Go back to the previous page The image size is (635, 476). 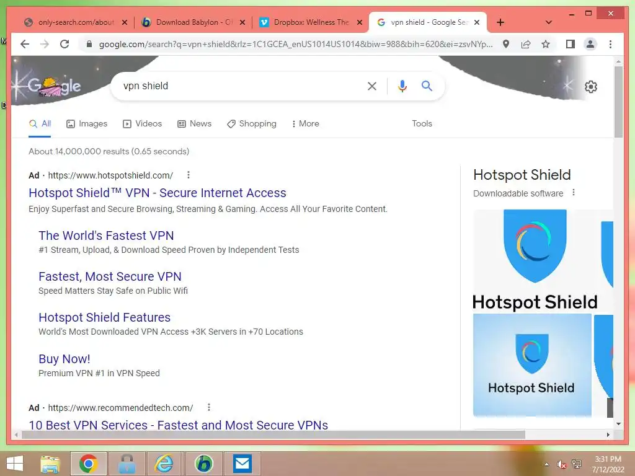(25, 44)
